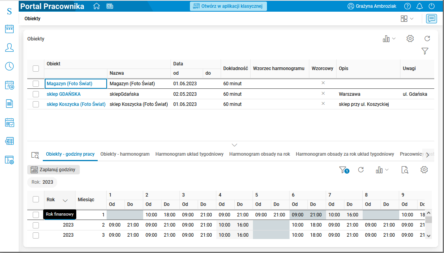
Task: Tick checkbox for month 2 row
Action: (36, 225)
